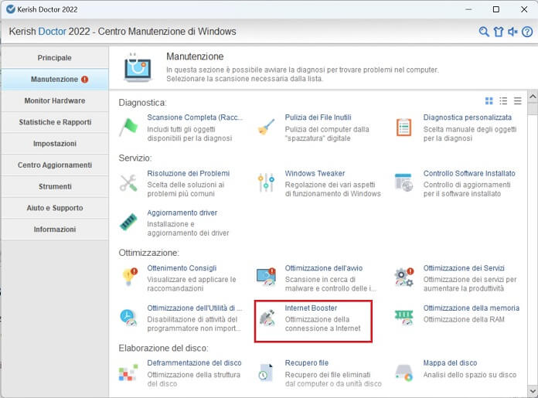Click the search magnifier icon in header
Screen dimensions: 538x398
click(x=484, y=32)
